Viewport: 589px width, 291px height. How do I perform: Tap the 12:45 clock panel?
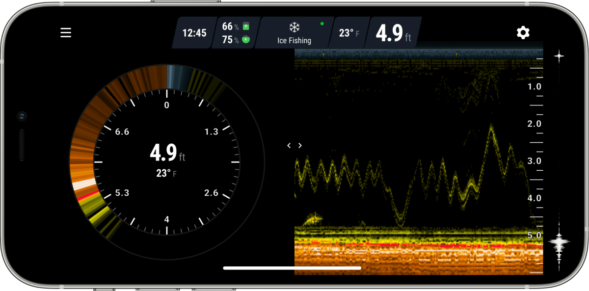pyautogui.click(x=194, y=33)
